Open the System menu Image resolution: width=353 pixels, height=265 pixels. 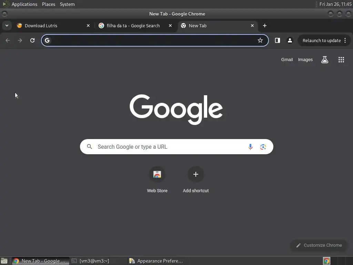click(67, 4)
